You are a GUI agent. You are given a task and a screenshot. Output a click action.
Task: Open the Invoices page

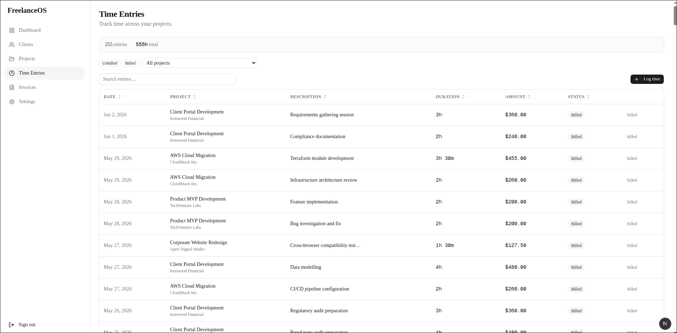44,87
